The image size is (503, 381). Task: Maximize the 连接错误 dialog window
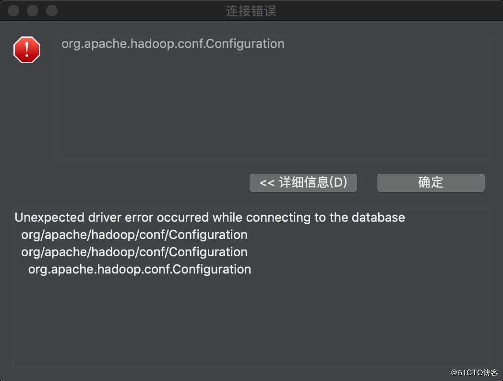[x=52, y=11]
